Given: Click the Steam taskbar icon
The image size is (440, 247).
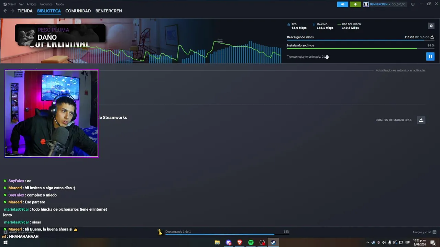Looking at the screenshot, I should click(x=273, y=243).
